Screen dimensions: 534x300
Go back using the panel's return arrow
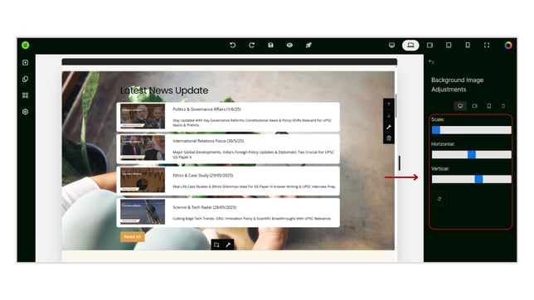431,61
